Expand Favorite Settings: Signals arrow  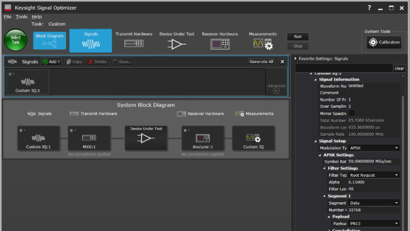click(296, 59)
